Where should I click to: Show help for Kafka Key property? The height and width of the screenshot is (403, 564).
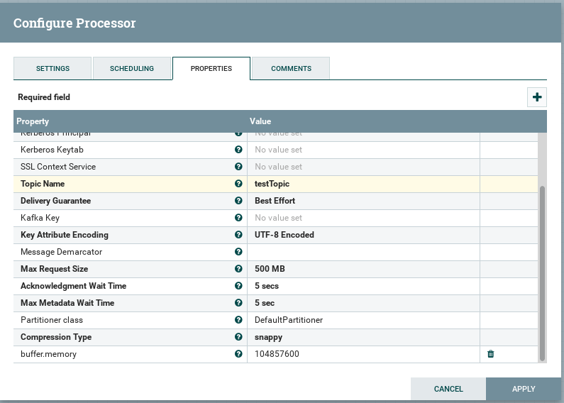238,218
